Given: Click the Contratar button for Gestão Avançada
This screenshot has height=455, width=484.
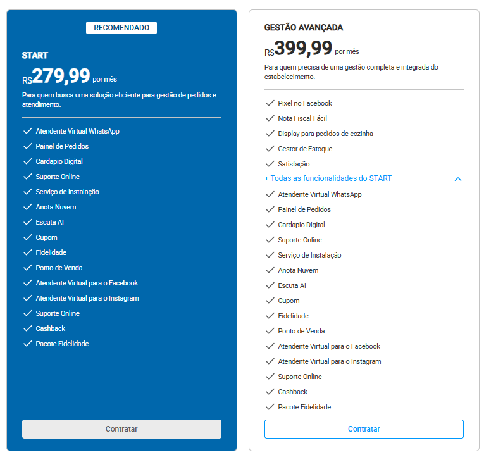Looking at the screenshot, I should pyautogui.click(x=364, y=429).
